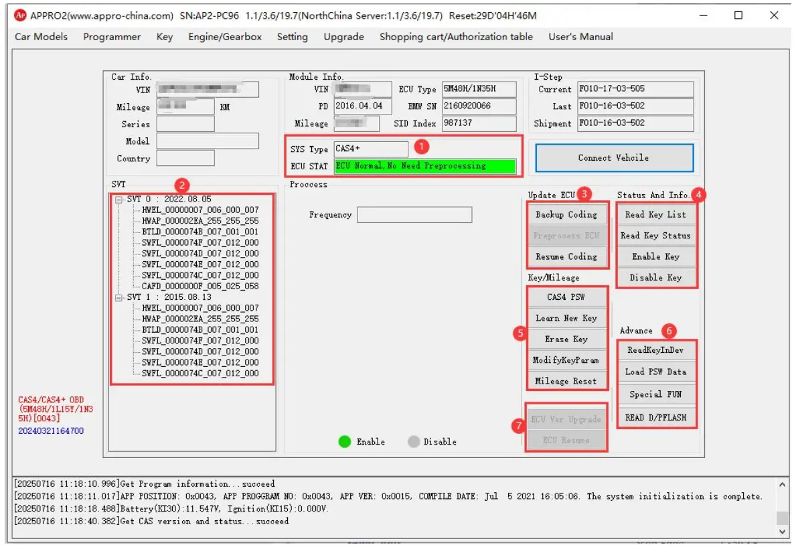Image resolution: width=794 pixels, height=549 pixels.
Task: Click the red CAS4/CAS4+ OBD label
Action: pyautogui.click(x=56, y=409)
